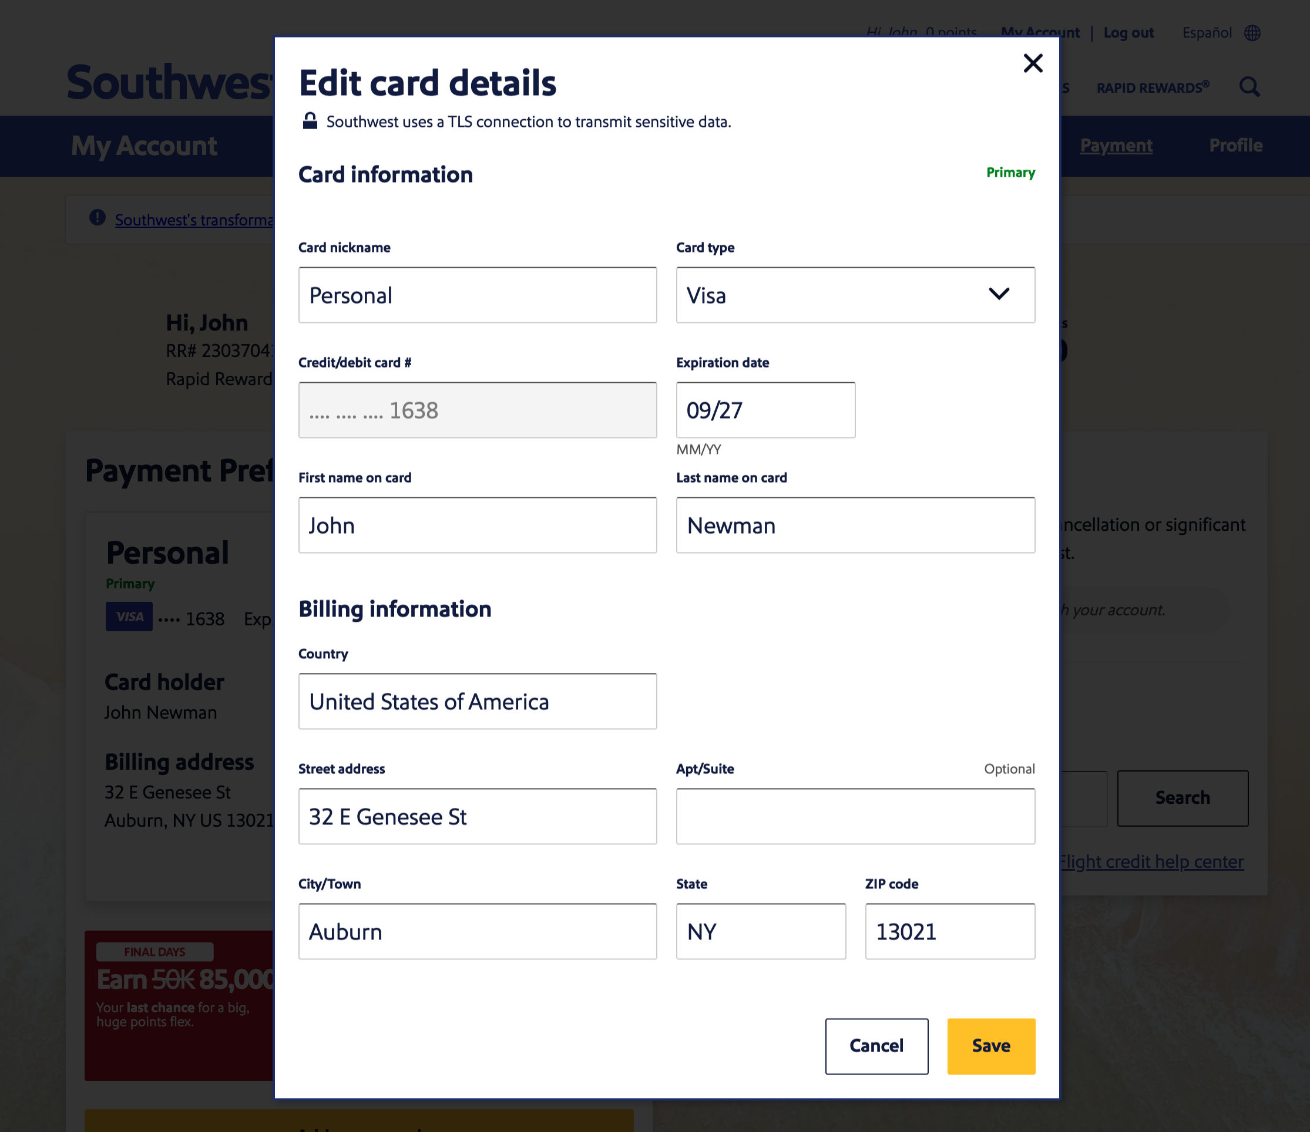Dismiss the Edit card details dialog
Image resolution: width=1310 pixels, height=1132 pixels.
click(x=1033, y=63)
